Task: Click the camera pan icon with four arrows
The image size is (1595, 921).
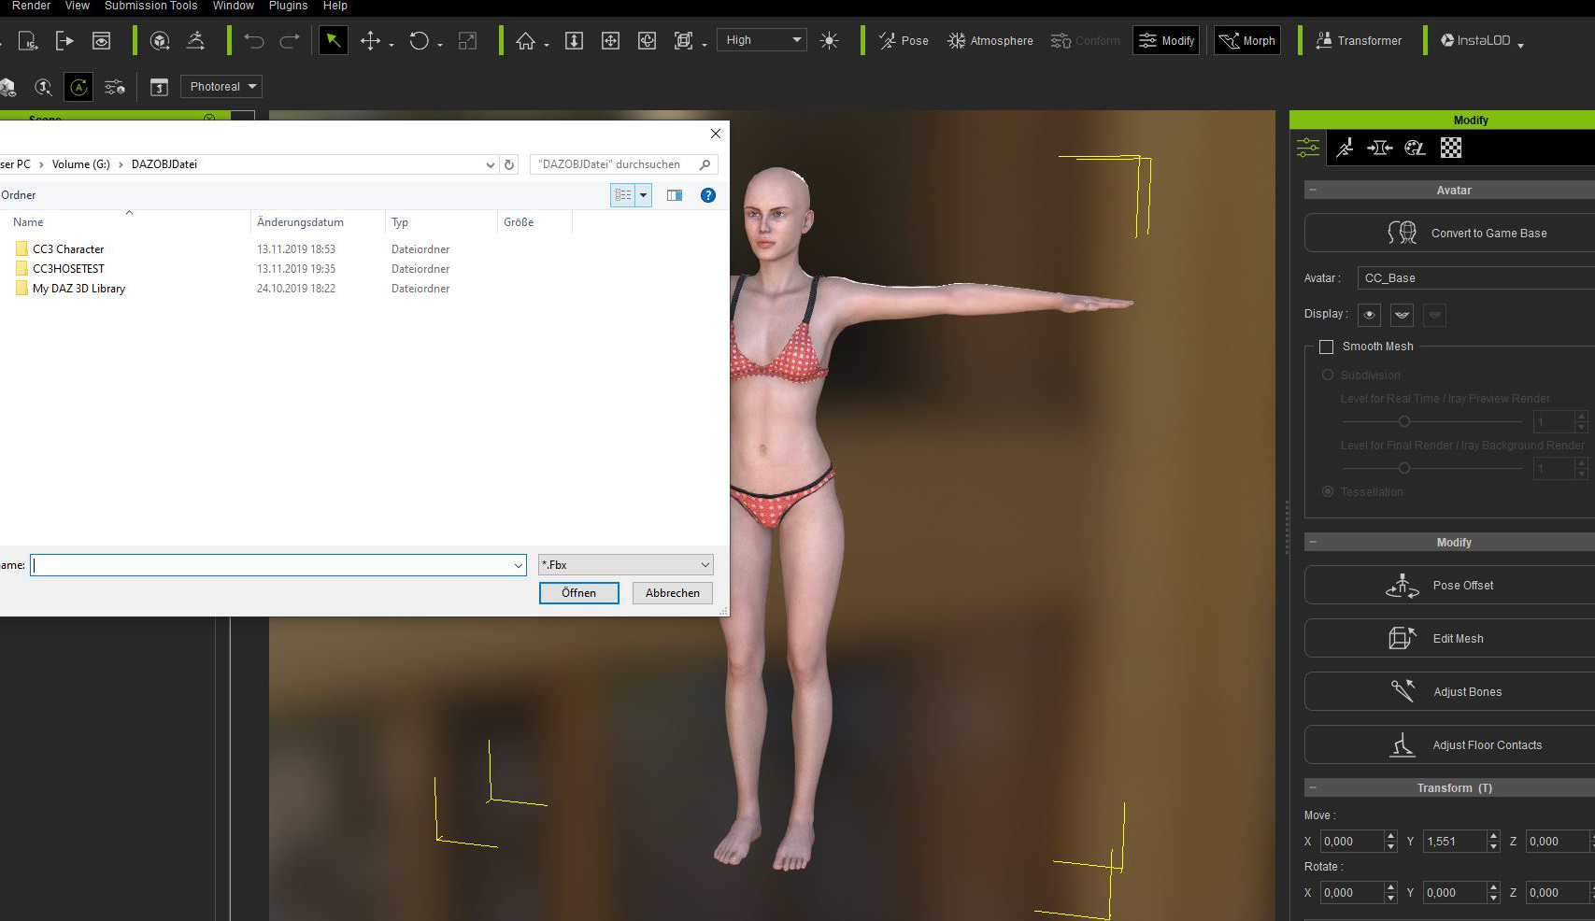Action: pyautogui.click(x=610, y=41)
